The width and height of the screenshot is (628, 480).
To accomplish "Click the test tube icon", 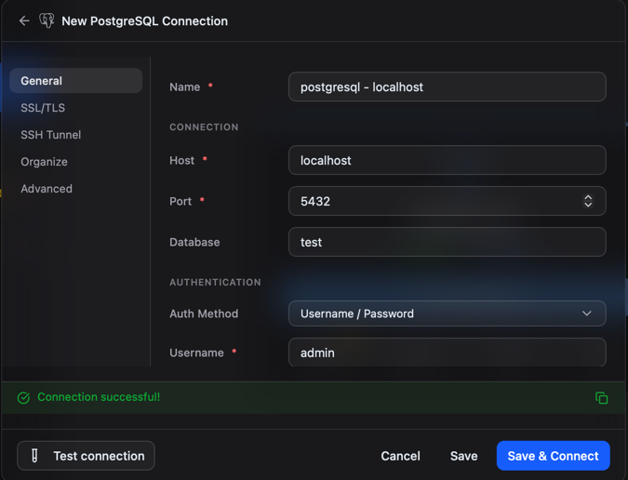I will (x=34, y=456).
